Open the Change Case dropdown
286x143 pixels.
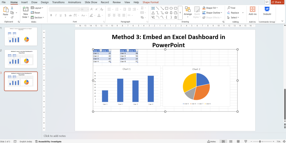coord(84,15)
